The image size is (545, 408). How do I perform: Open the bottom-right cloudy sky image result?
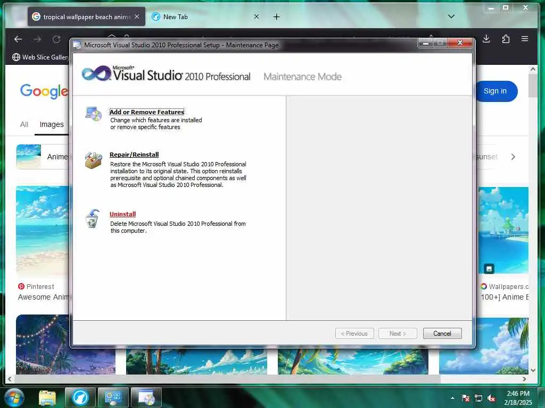(x=484, y=346)
